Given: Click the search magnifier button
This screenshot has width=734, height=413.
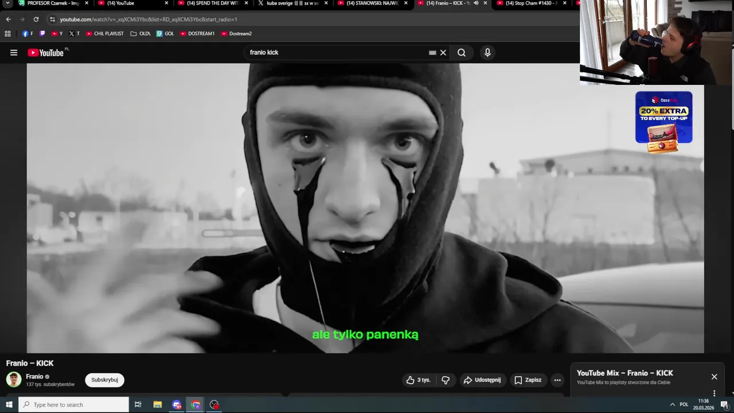Looking at the screenshot, I should tap(462, 53).
